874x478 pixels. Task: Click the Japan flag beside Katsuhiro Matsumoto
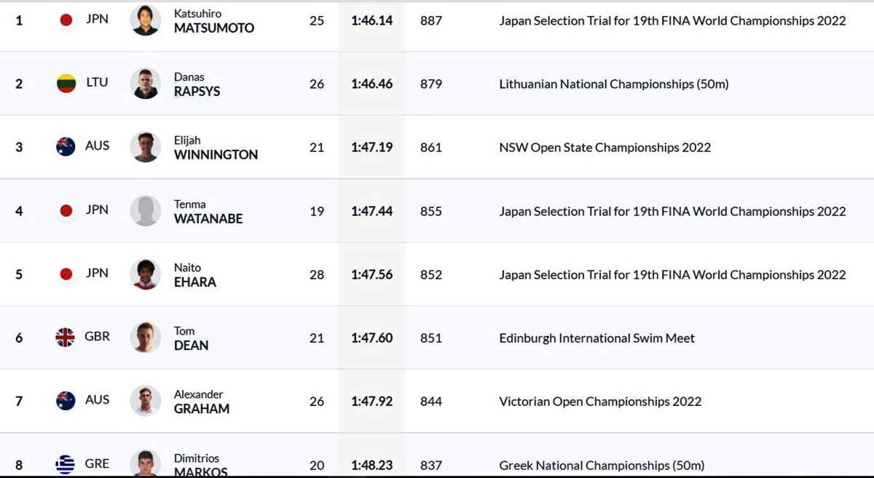pyautogui.click(x=66, y=20)
